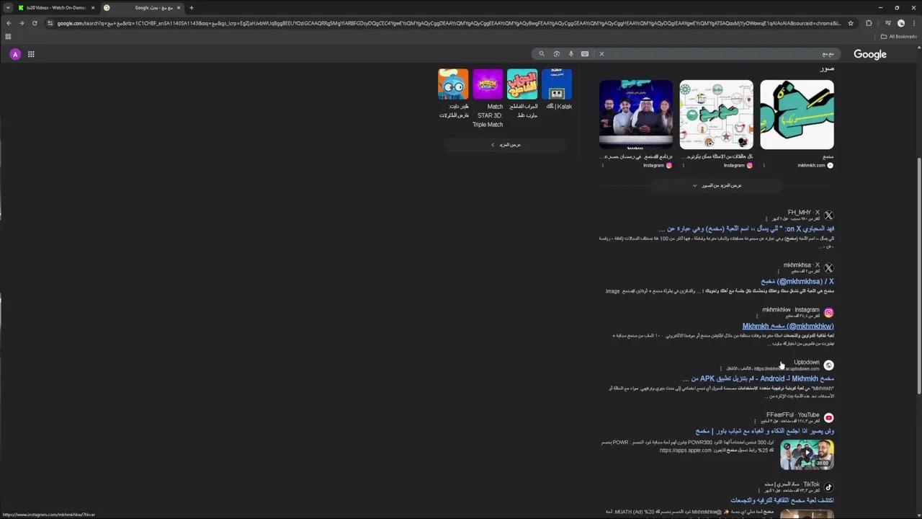Open options menu for mkhmkhsa X result
The image size is (922, 519).
pyautogui.click(x=778, y=272)
